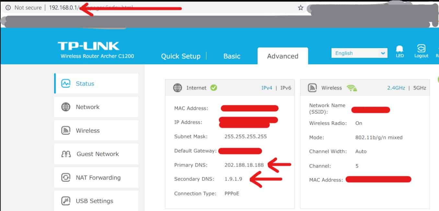Screen dimensions: 439x211
Task: Click the Channel value 5
Action: pos(357,166)
